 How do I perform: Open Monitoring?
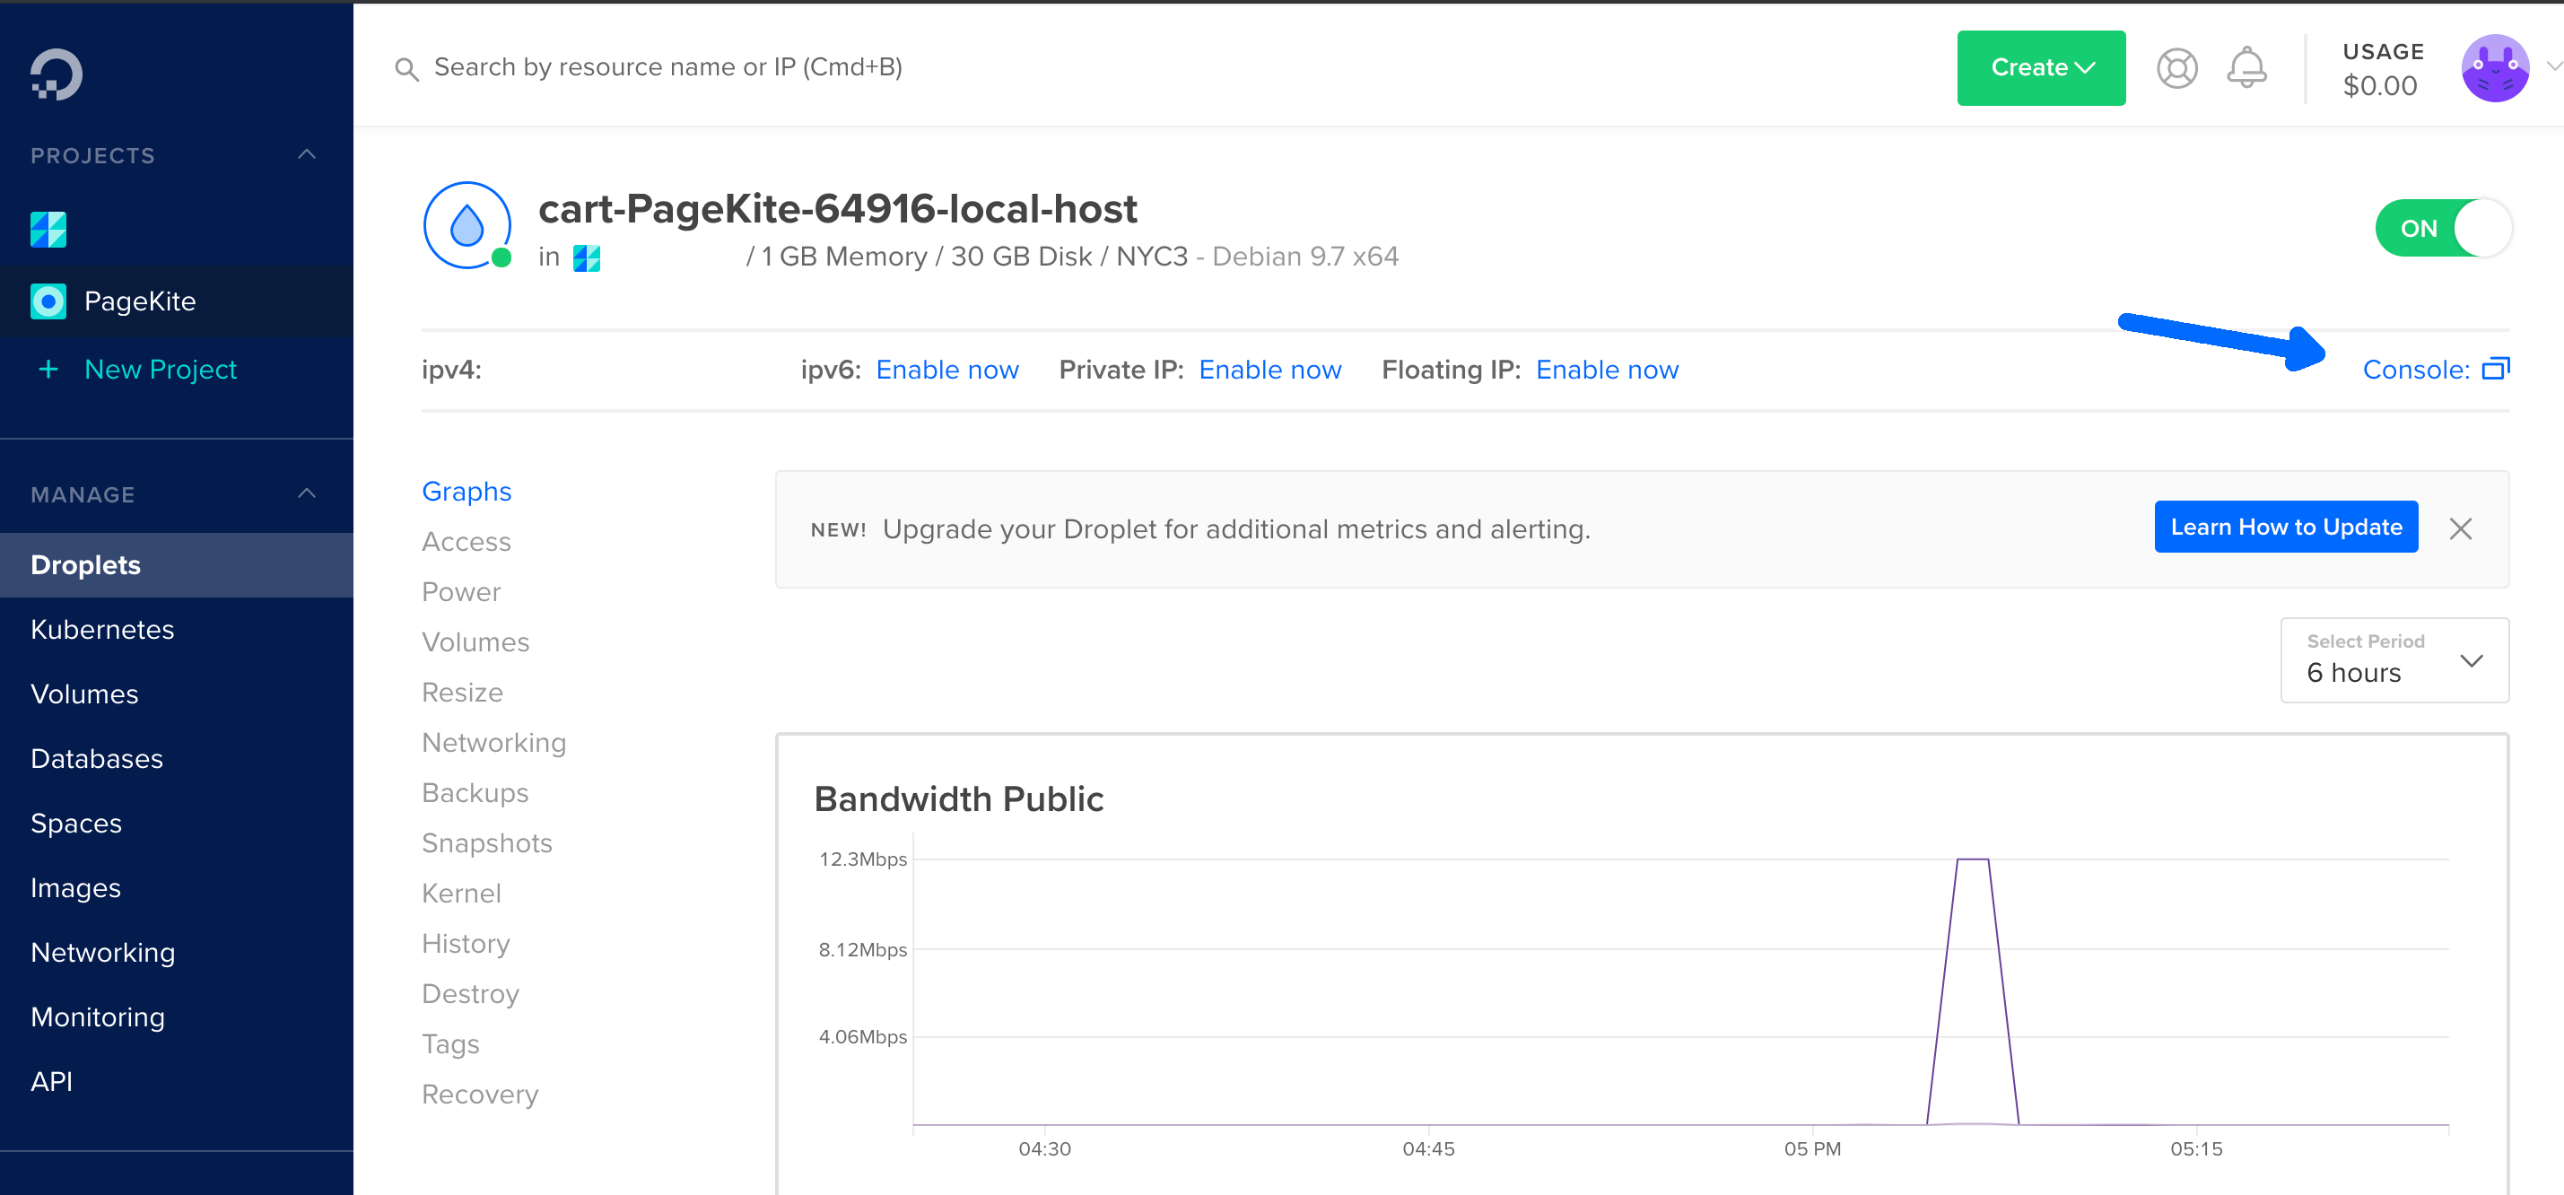pos(98,1018)
